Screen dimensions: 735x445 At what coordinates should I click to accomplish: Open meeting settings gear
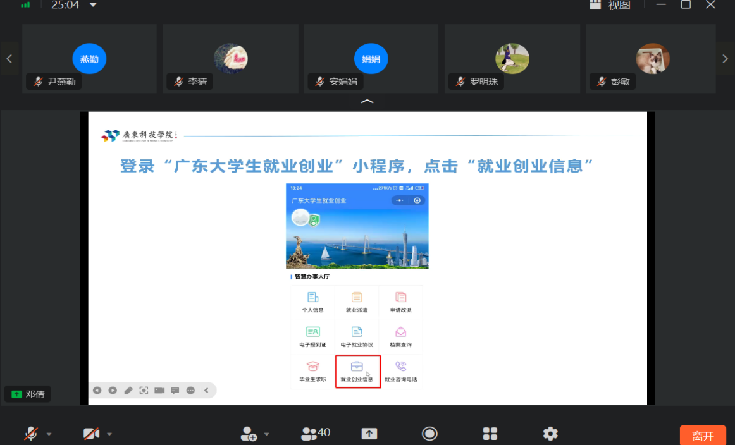coord(550,434)
